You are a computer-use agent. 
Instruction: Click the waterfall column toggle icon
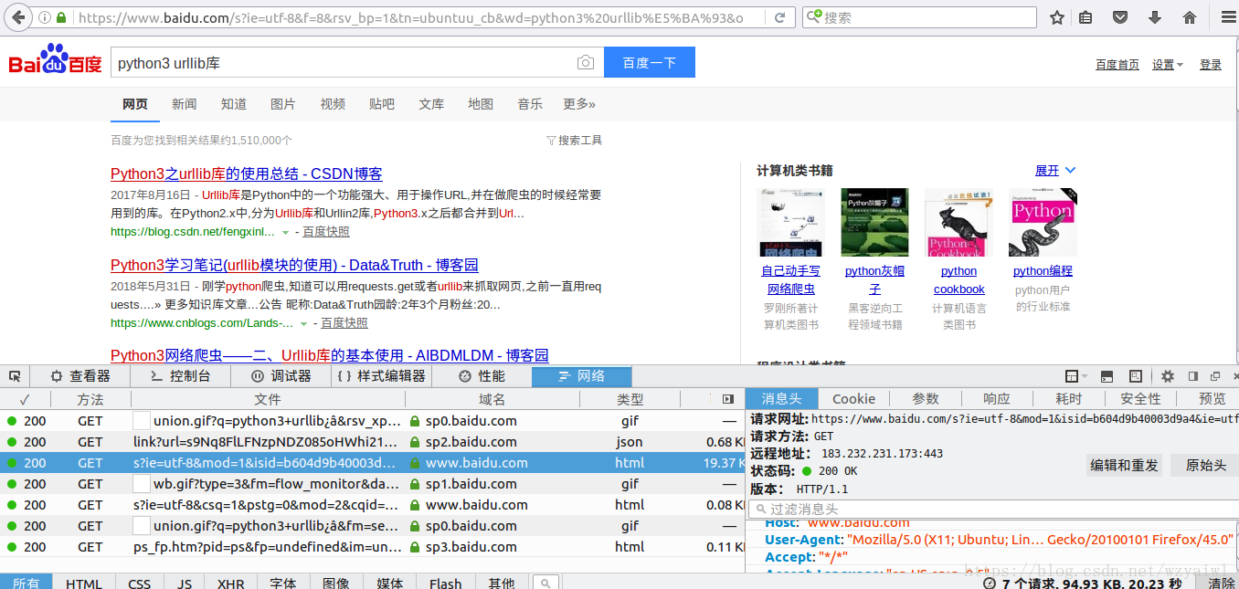click(x=727, y=399)
